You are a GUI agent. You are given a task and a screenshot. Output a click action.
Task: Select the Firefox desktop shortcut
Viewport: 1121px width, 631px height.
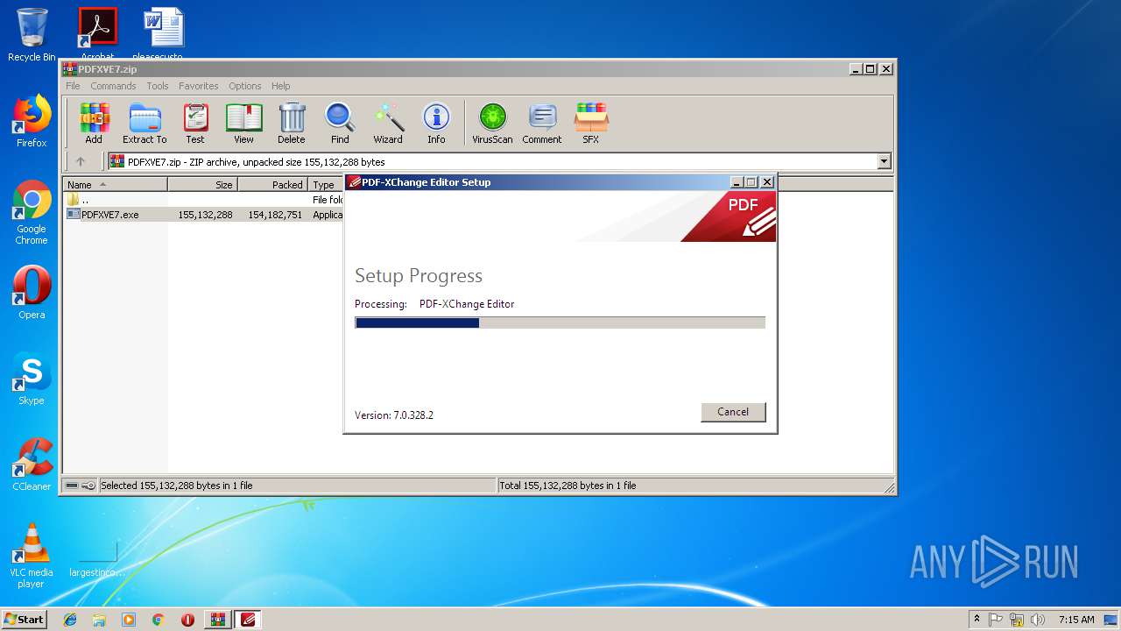tap(32, 121)
